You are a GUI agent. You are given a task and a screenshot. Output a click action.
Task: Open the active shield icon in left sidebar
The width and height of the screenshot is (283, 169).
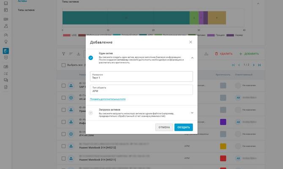6,51
